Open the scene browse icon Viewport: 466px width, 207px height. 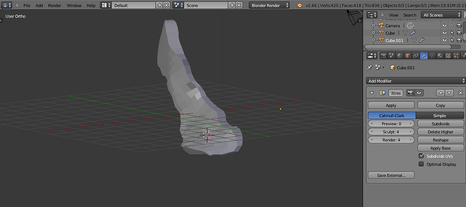click(178, 5)
